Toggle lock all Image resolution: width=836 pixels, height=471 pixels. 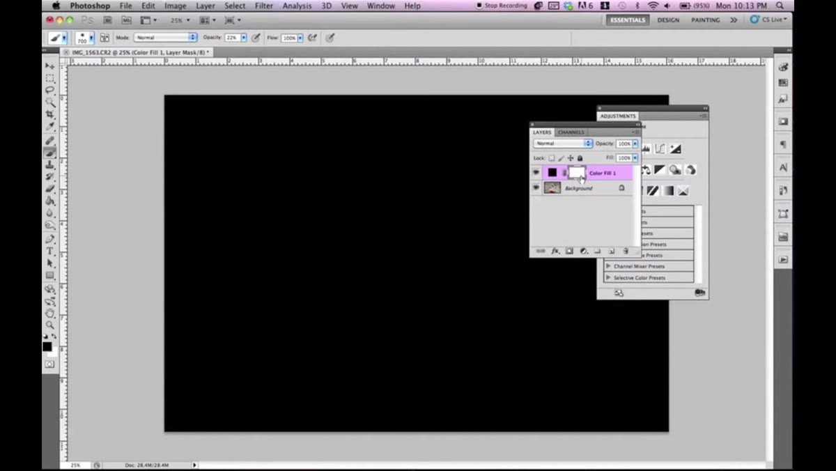[x=580, y=158]
